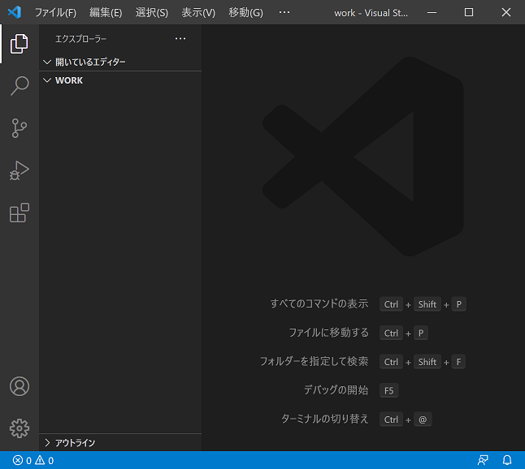Open the Manage gear icon

(x=19, y=428)
